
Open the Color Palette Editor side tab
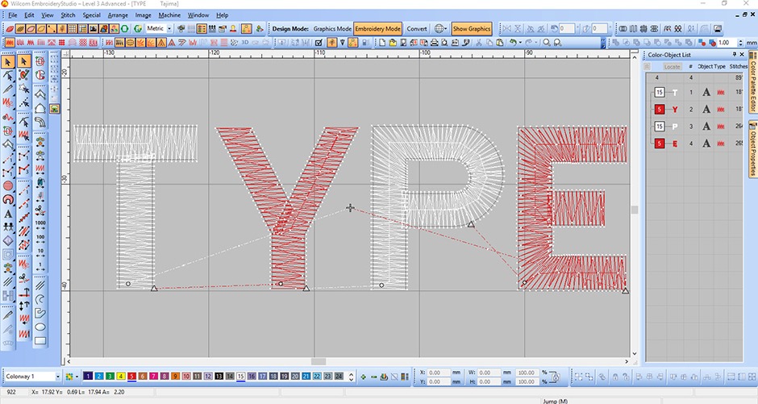click(753, 82)
